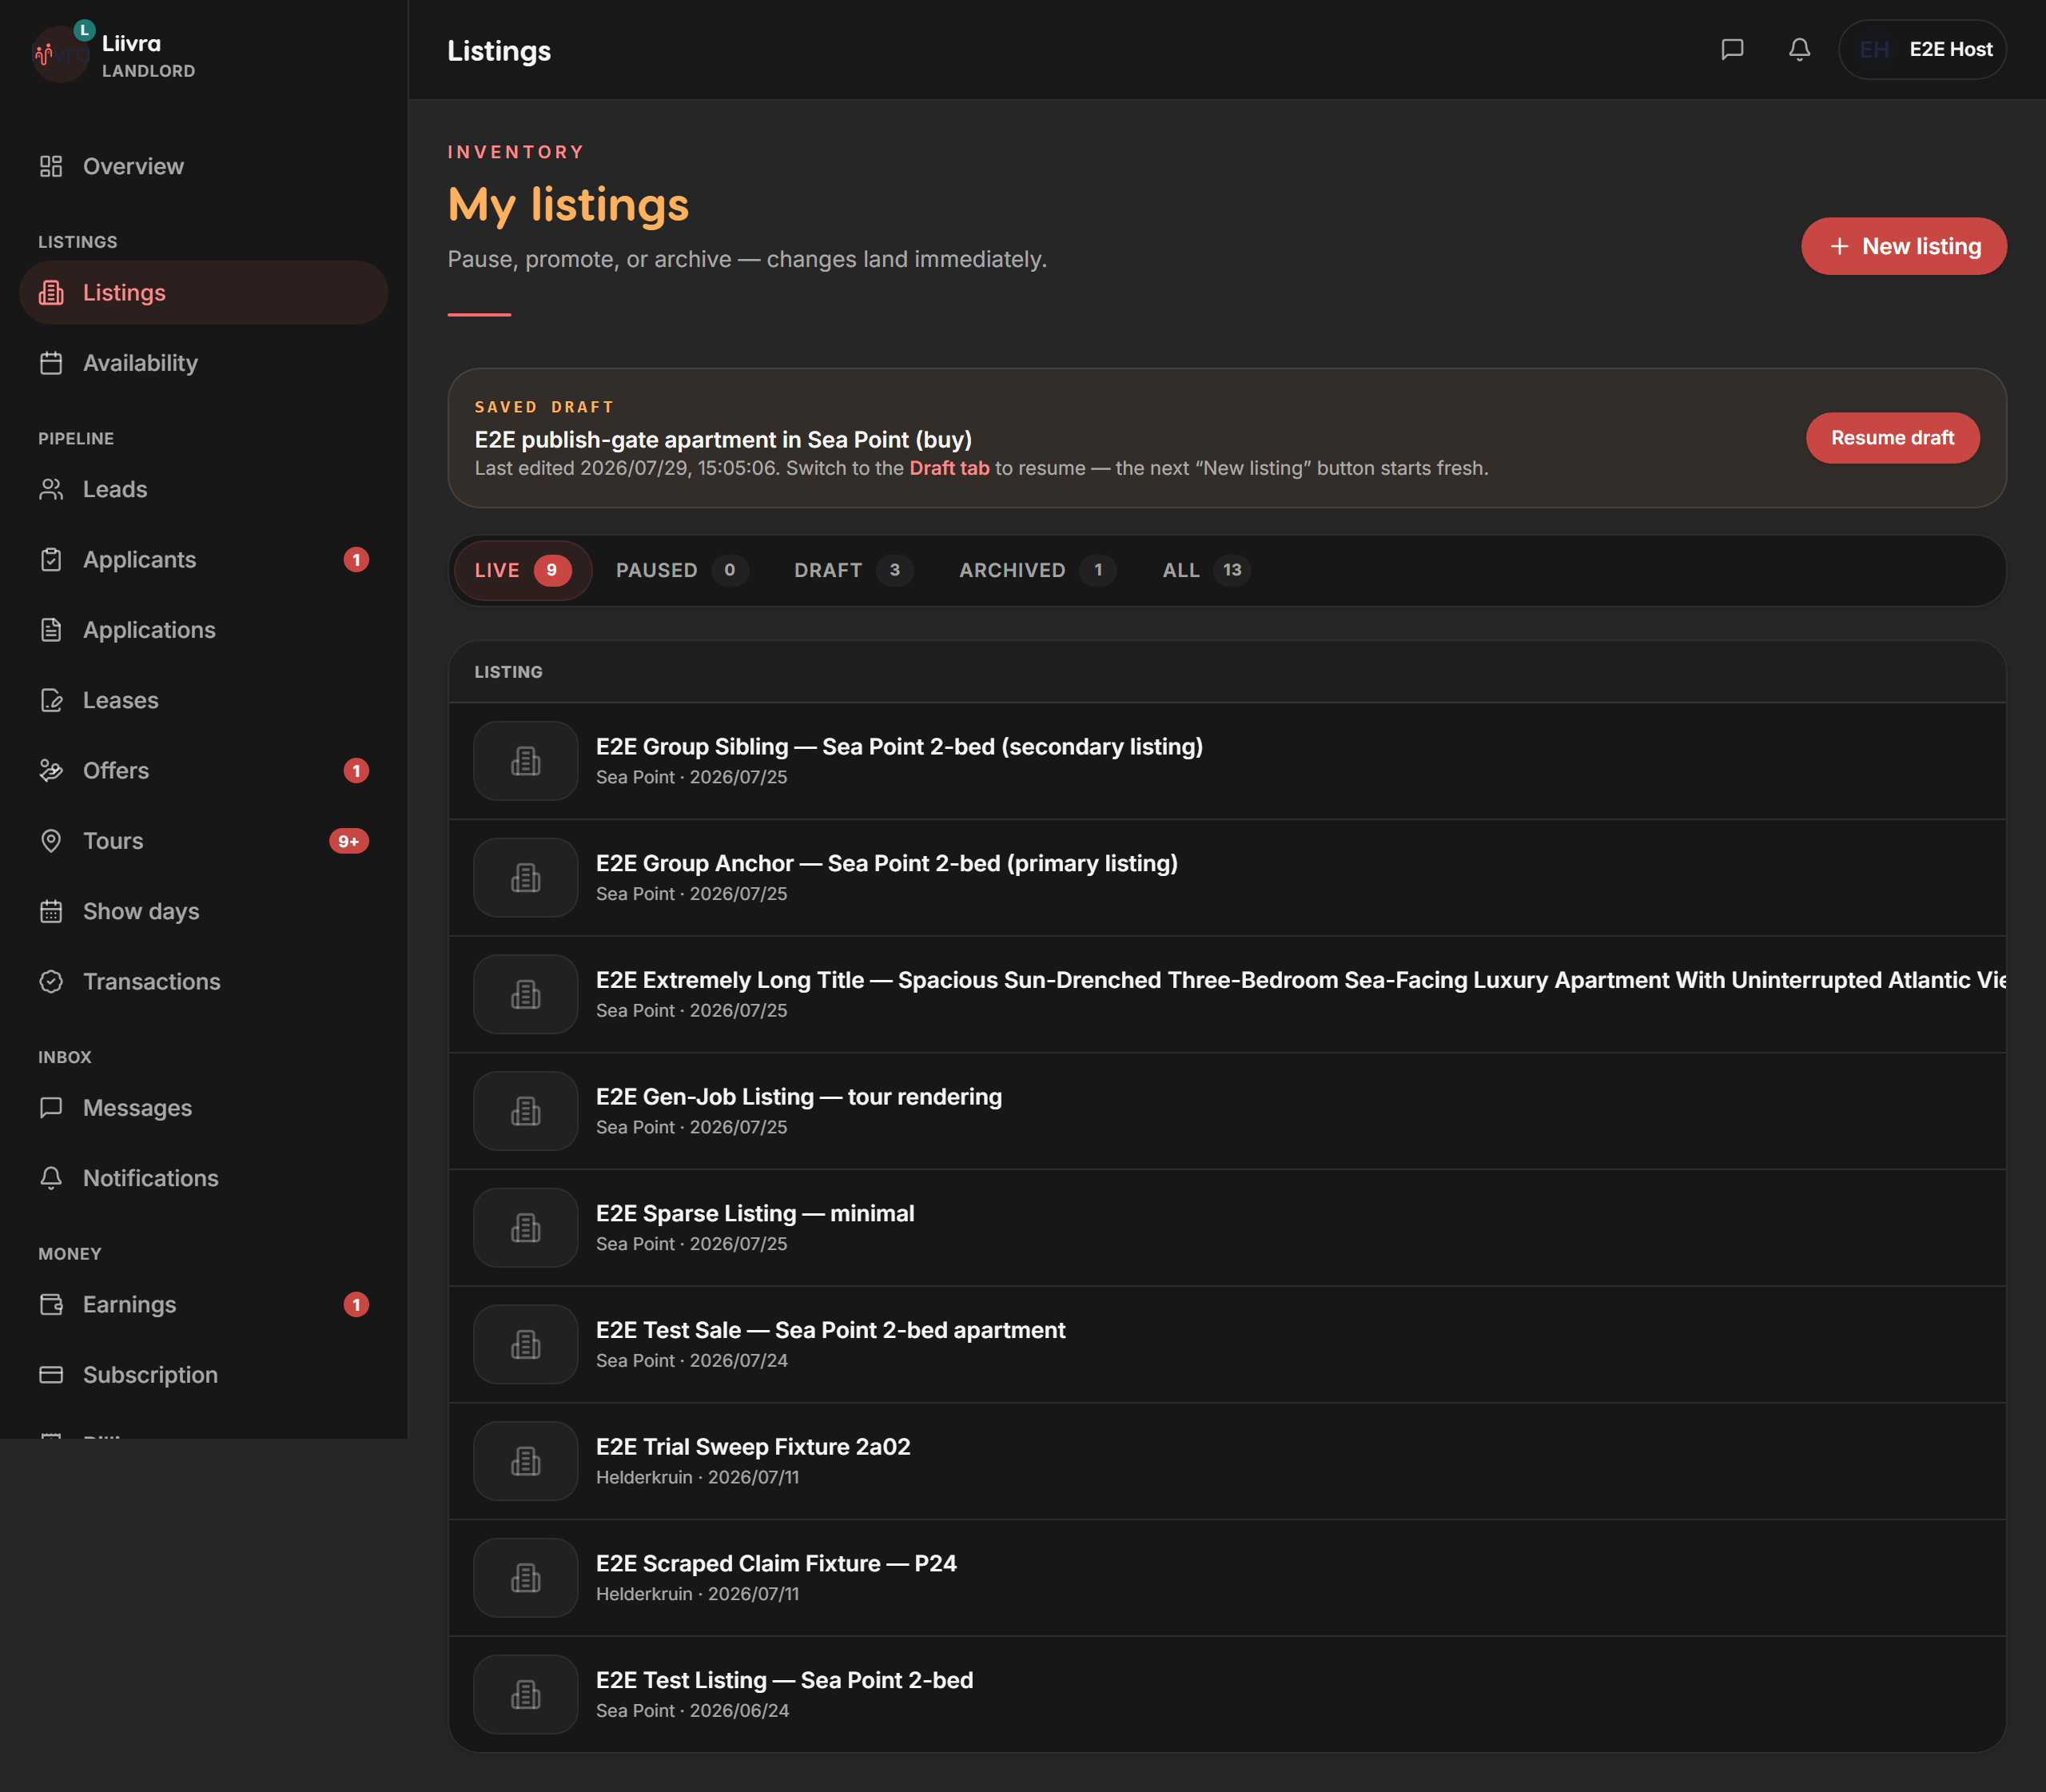
Task: Select 'E2E Scraped Claim Fixture — P24' title
Action: pyautogui.click(x=776, y=1563)
